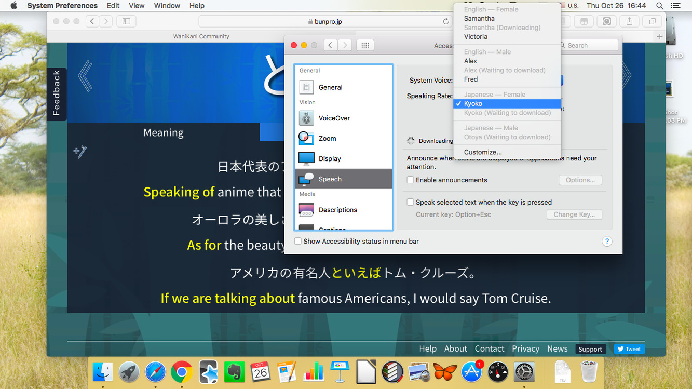Click Search field in System Preferences

(x=588, y=45)
